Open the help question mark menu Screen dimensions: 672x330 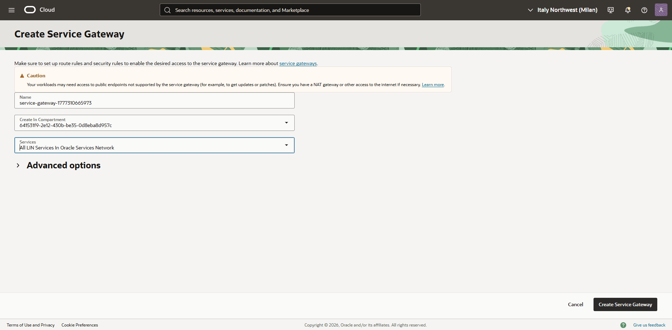tap(644, 10)
